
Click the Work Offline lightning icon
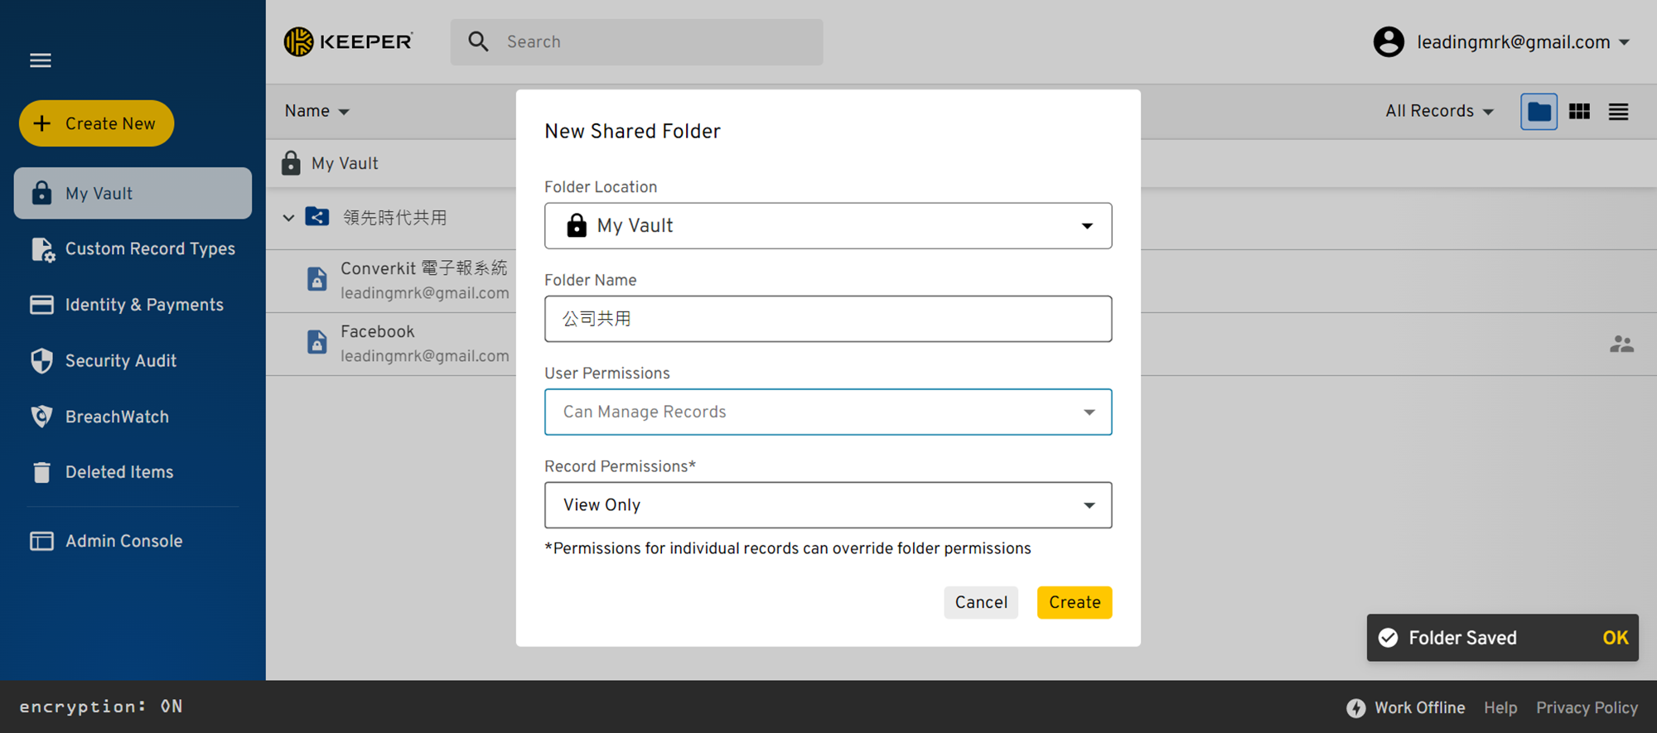(x=1356, y=707)
